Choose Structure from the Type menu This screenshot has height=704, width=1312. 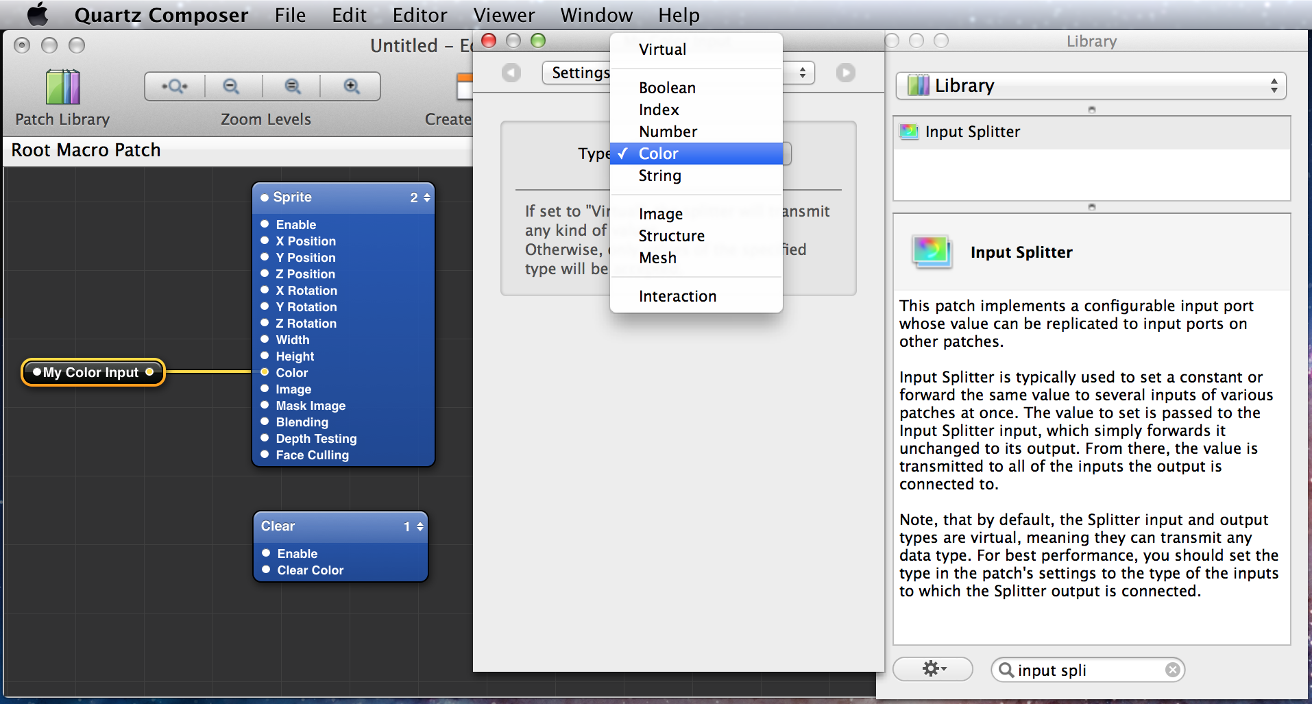pyautogui.click(x=696, y=236)
